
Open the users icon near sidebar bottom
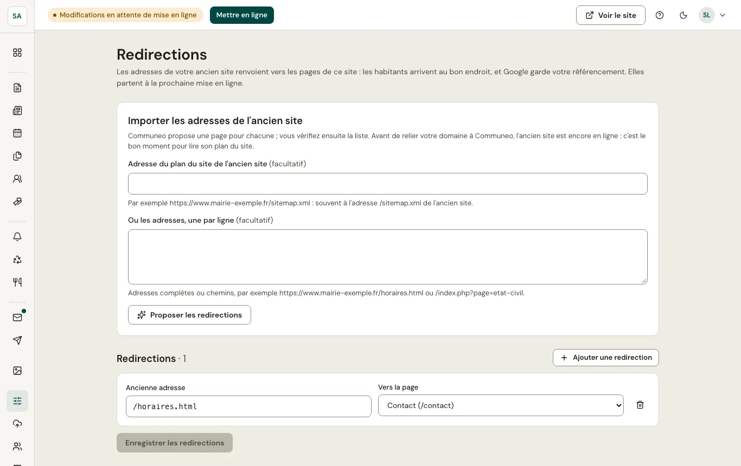click(x=17, y=446)
